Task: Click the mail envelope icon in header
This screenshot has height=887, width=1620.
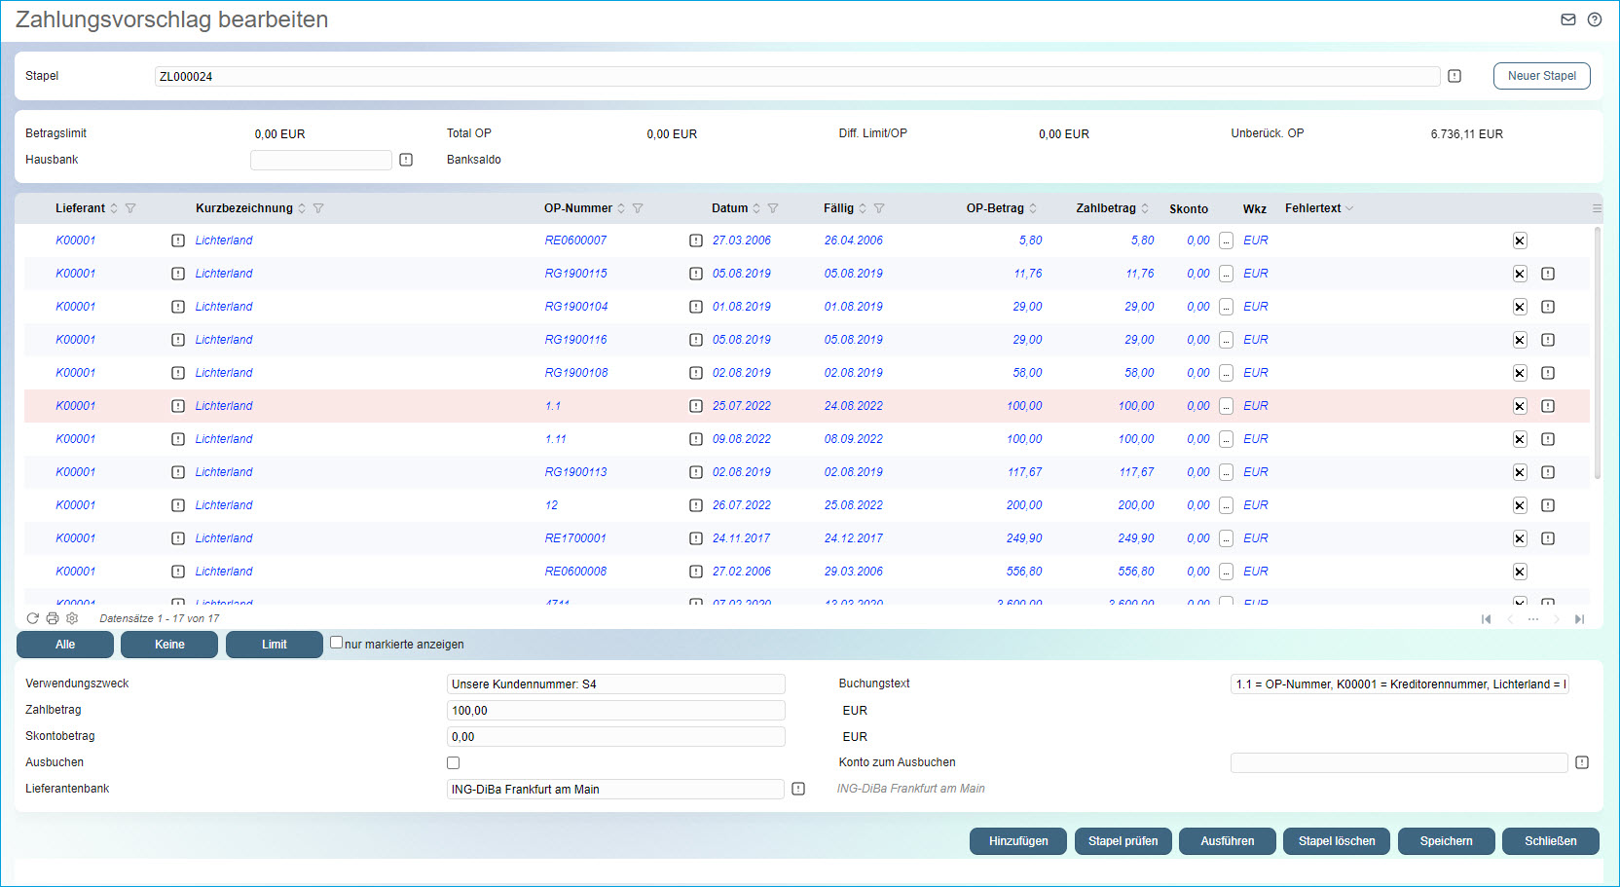Action: (1567, 19)
